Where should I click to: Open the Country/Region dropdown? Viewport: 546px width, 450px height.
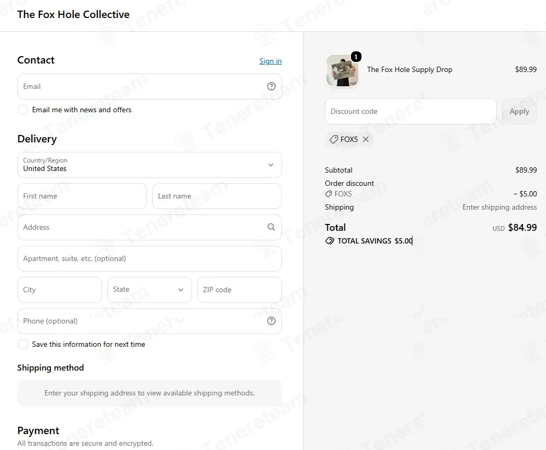(x=149, y=165)
